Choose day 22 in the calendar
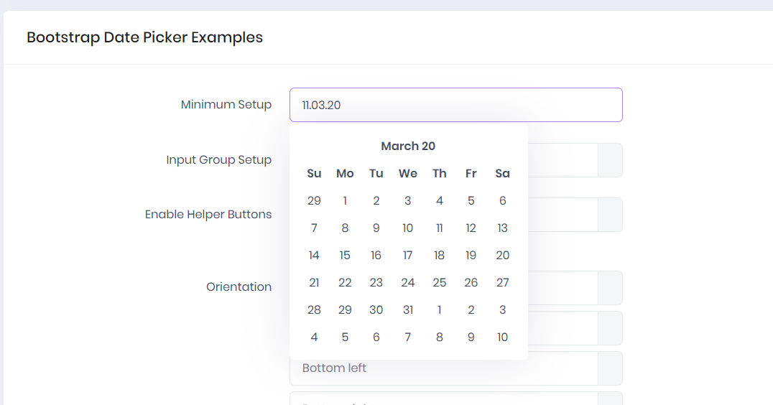Viewport: 773px width, 405px height. click(x=345, y=283)
